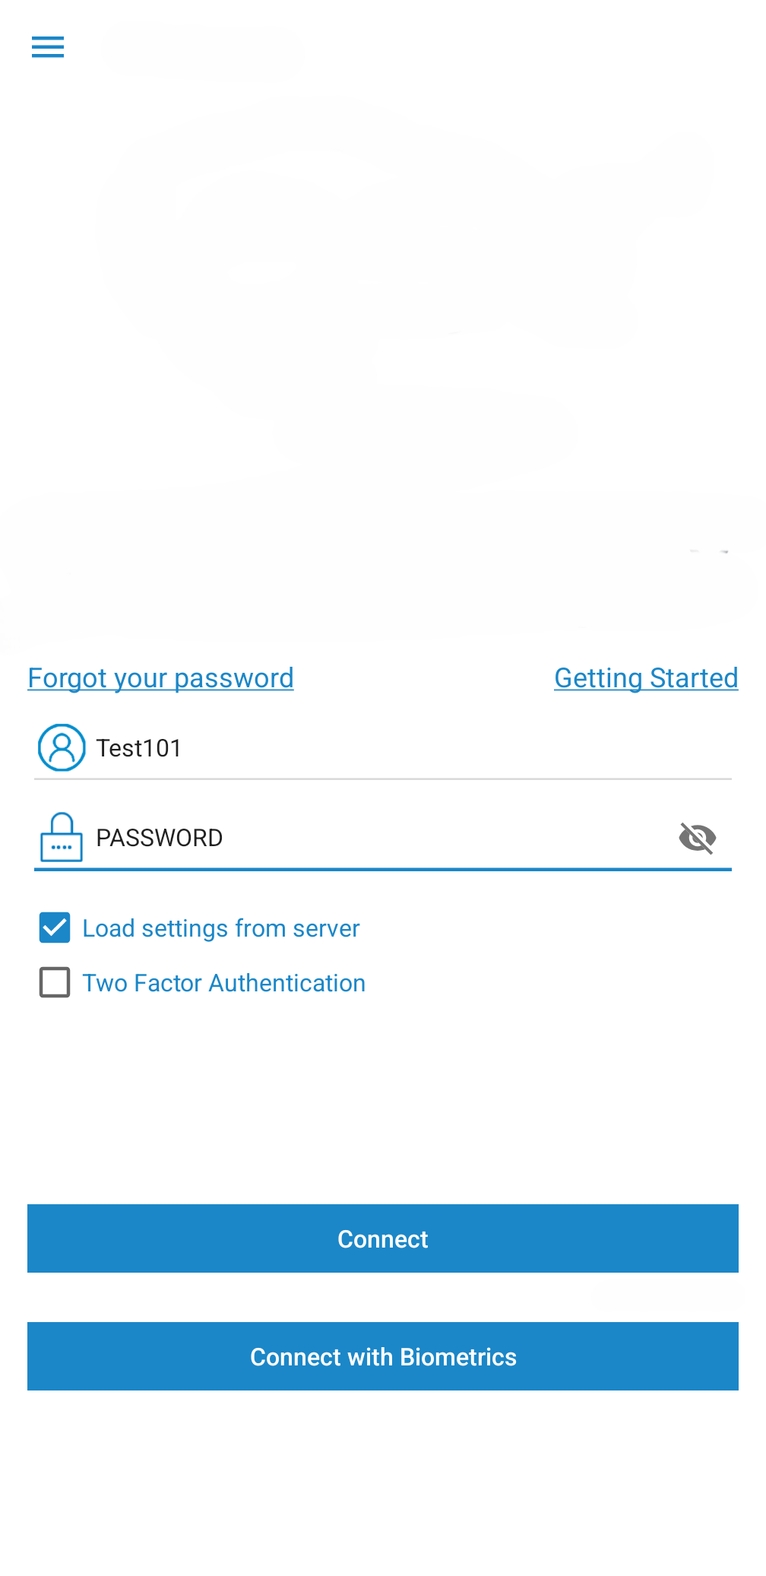Select the PASSWORD placeholder text
Image resolution: width=766 pixels, height=1576 pixels.
point(160,838)
